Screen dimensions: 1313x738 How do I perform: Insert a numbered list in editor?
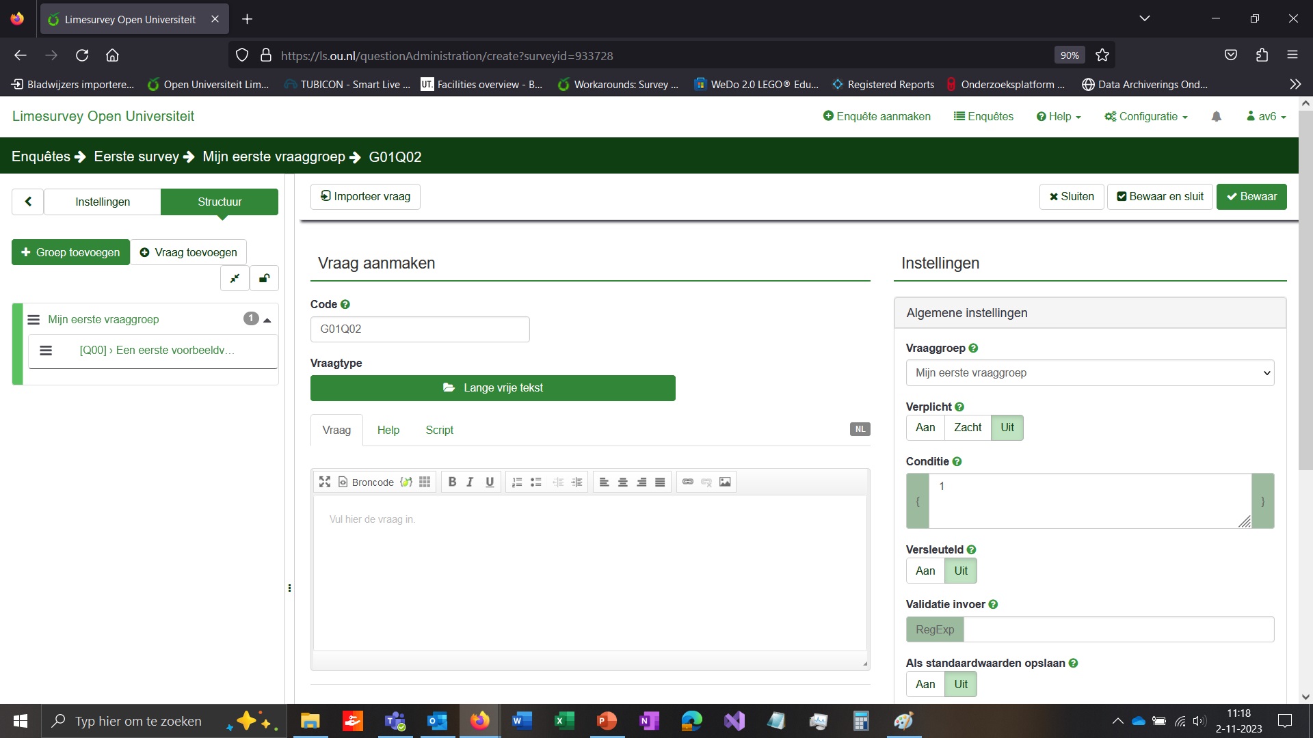point(517,482)
